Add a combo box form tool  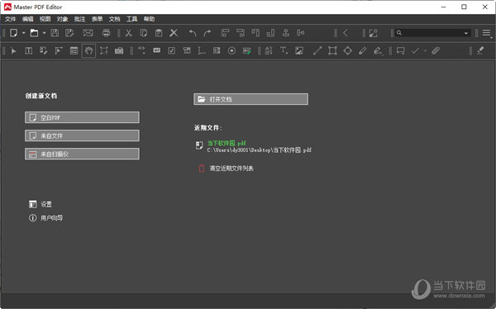(x=187, y=51)
